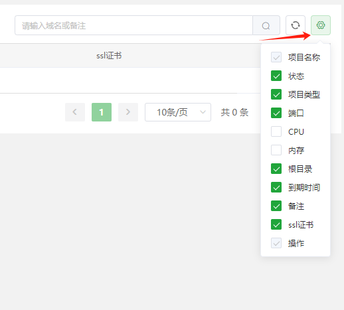Open the column settings gear icon

(321, 25)
